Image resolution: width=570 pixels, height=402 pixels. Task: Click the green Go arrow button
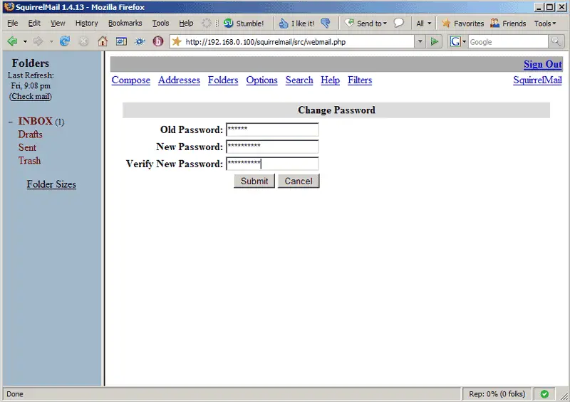tap(434, 42)
